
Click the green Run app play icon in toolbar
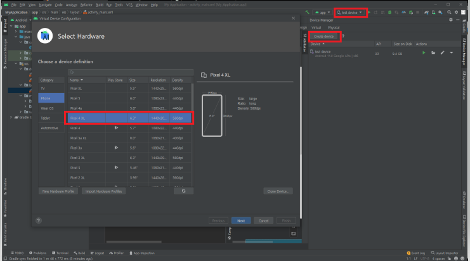click(369, 12)
